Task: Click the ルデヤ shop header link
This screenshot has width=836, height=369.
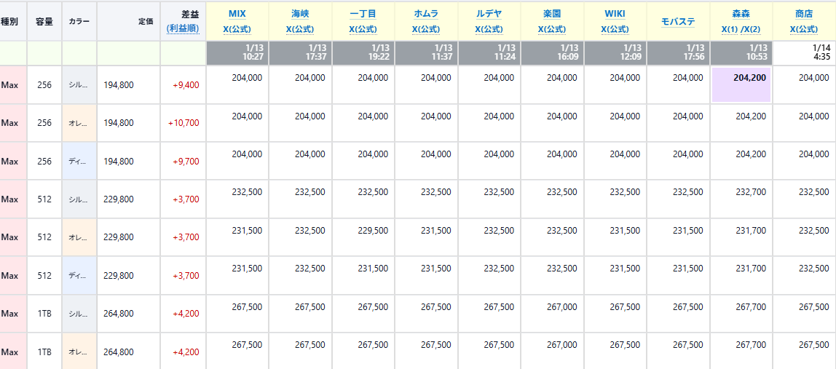Action: 489,14
